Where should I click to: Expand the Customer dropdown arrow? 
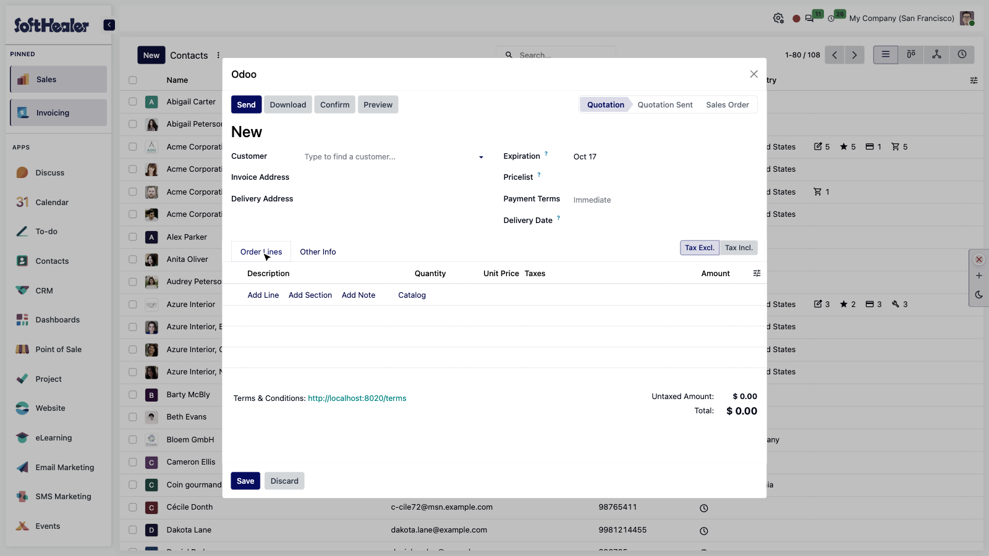(481, 158)
